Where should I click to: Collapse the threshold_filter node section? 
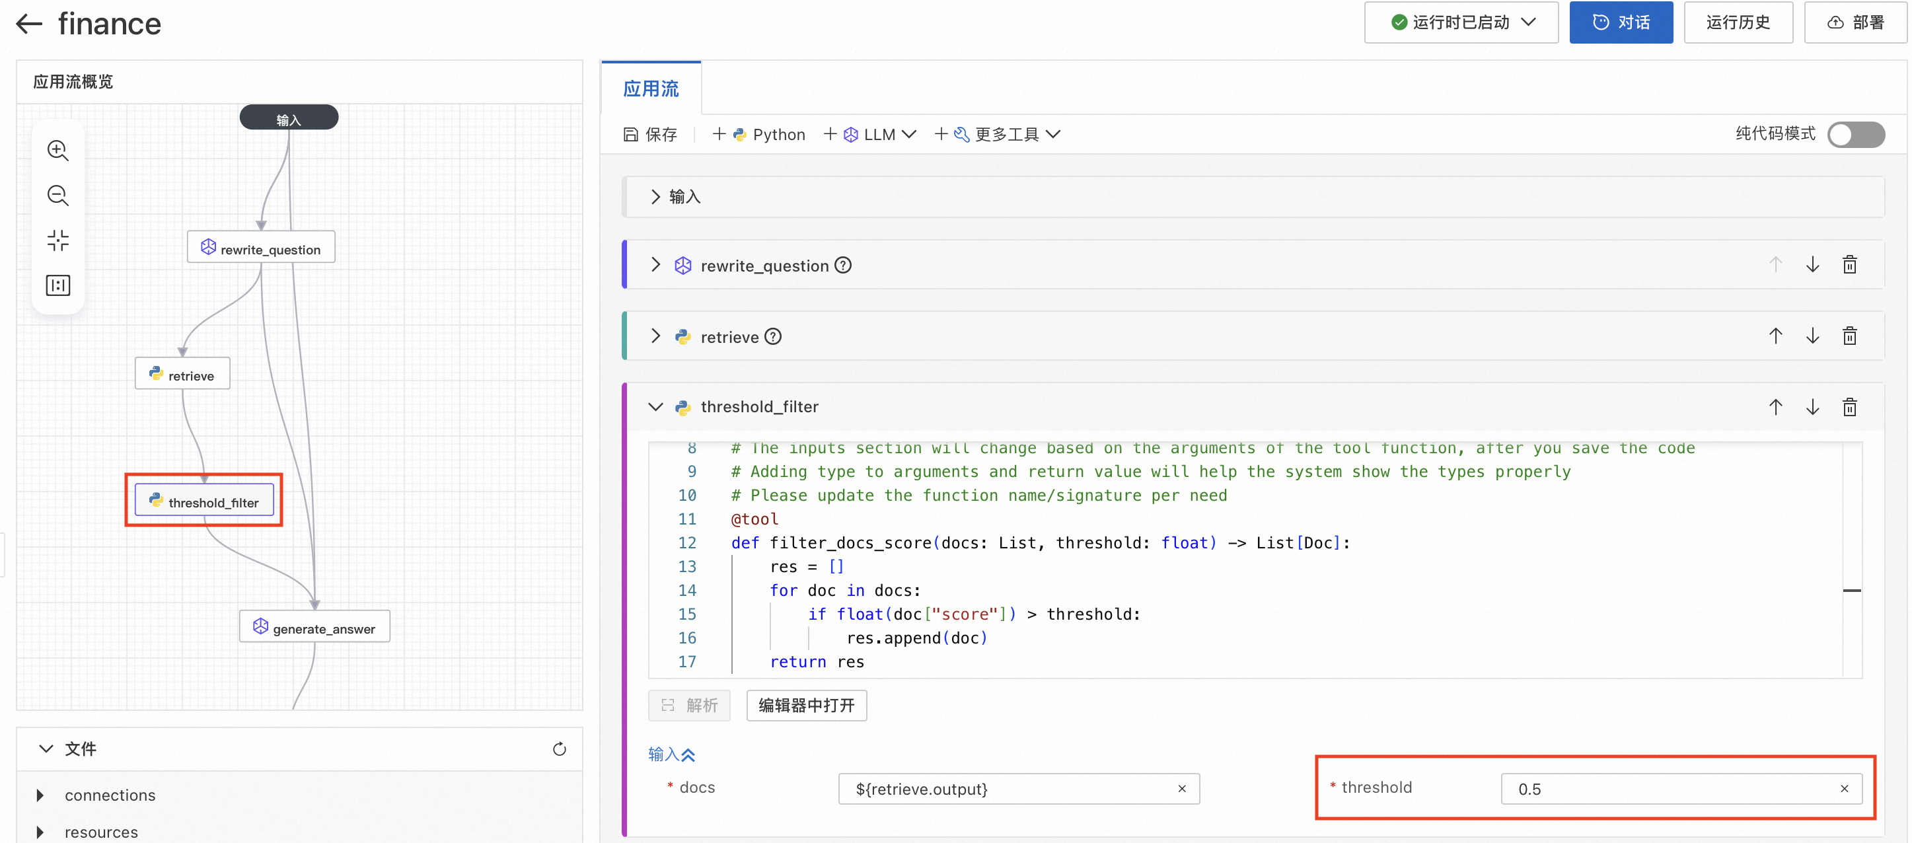pyautogui.click(x=655, y=407)
